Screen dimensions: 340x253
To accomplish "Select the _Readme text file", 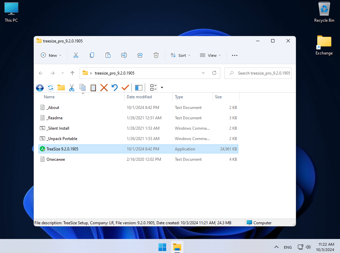I will click(x=138, y=118).
